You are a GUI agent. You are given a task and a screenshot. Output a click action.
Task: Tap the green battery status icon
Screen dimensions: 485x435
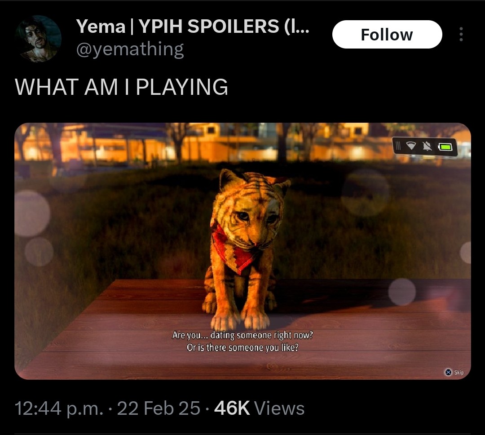tap(445, 146)
